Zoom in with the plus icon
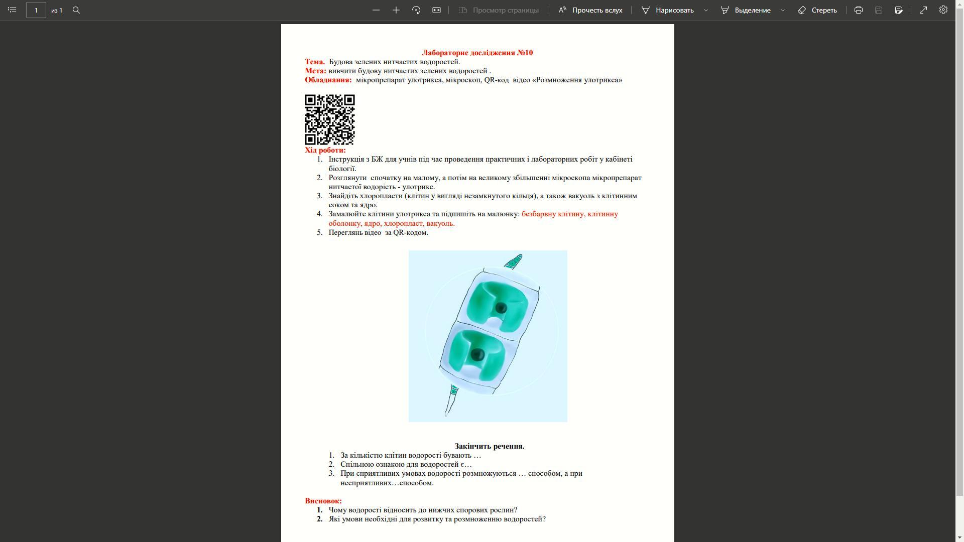The image size is (964, 542). pyautogui.click(x=396, y=10)
